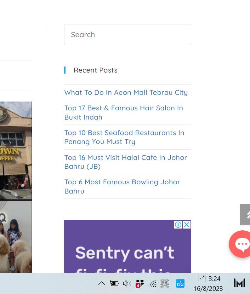Expand hidden system tray icons
This screenshot has width=250, height=294.
pos(101,283)
